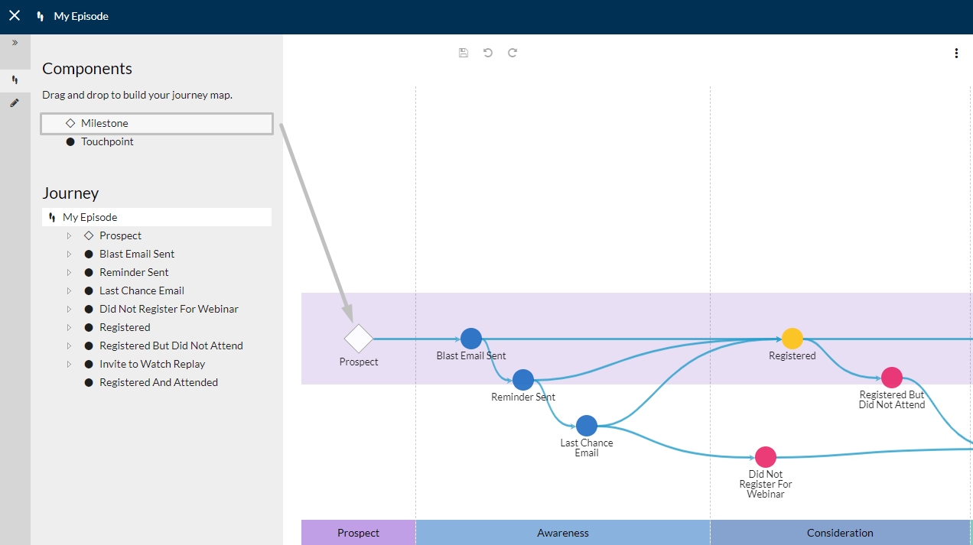Select Registered And Attended tree item

coord(158,382)
